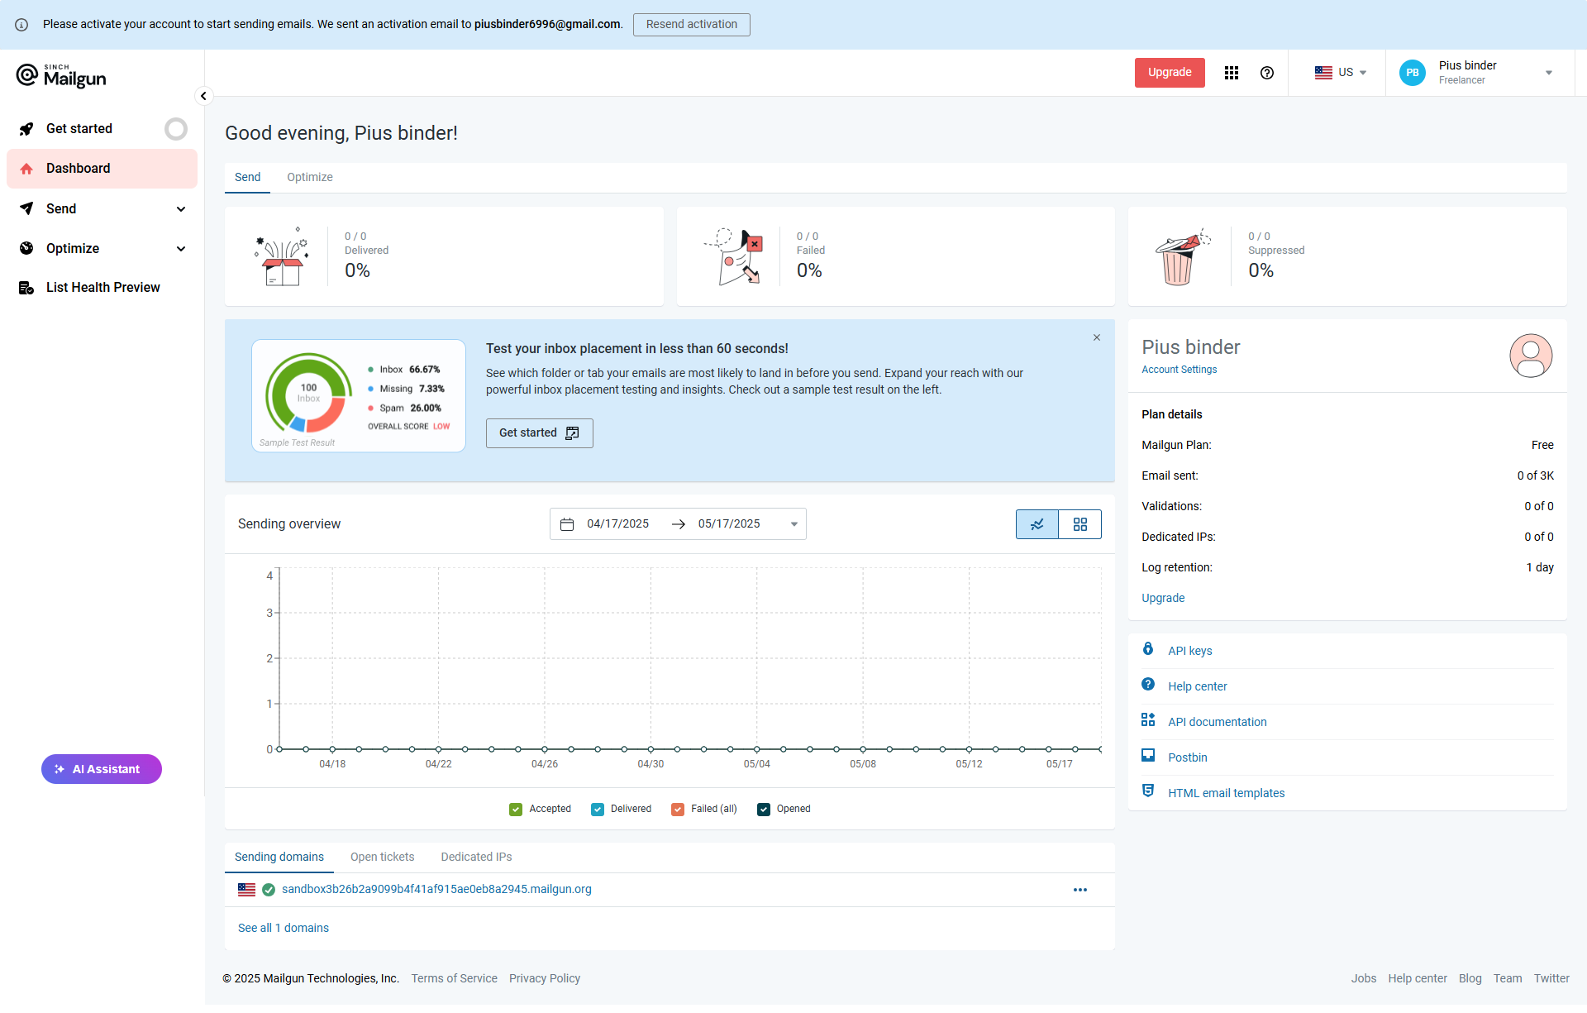The height and width of the screenshot is (1013, 1587).
Task: Click the Dashboard home icon
Action: pos(26,169)
